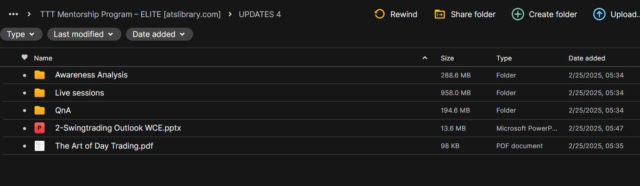640x186 pixels.
Task: Click the Live sessions folder icon
Action: point(40,93)
